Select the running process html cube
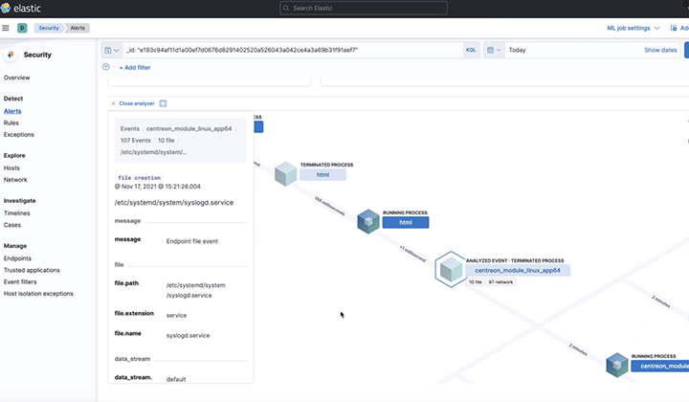Image resolution: width=689 pixels, height=402 pixels. tap(368, 221)
